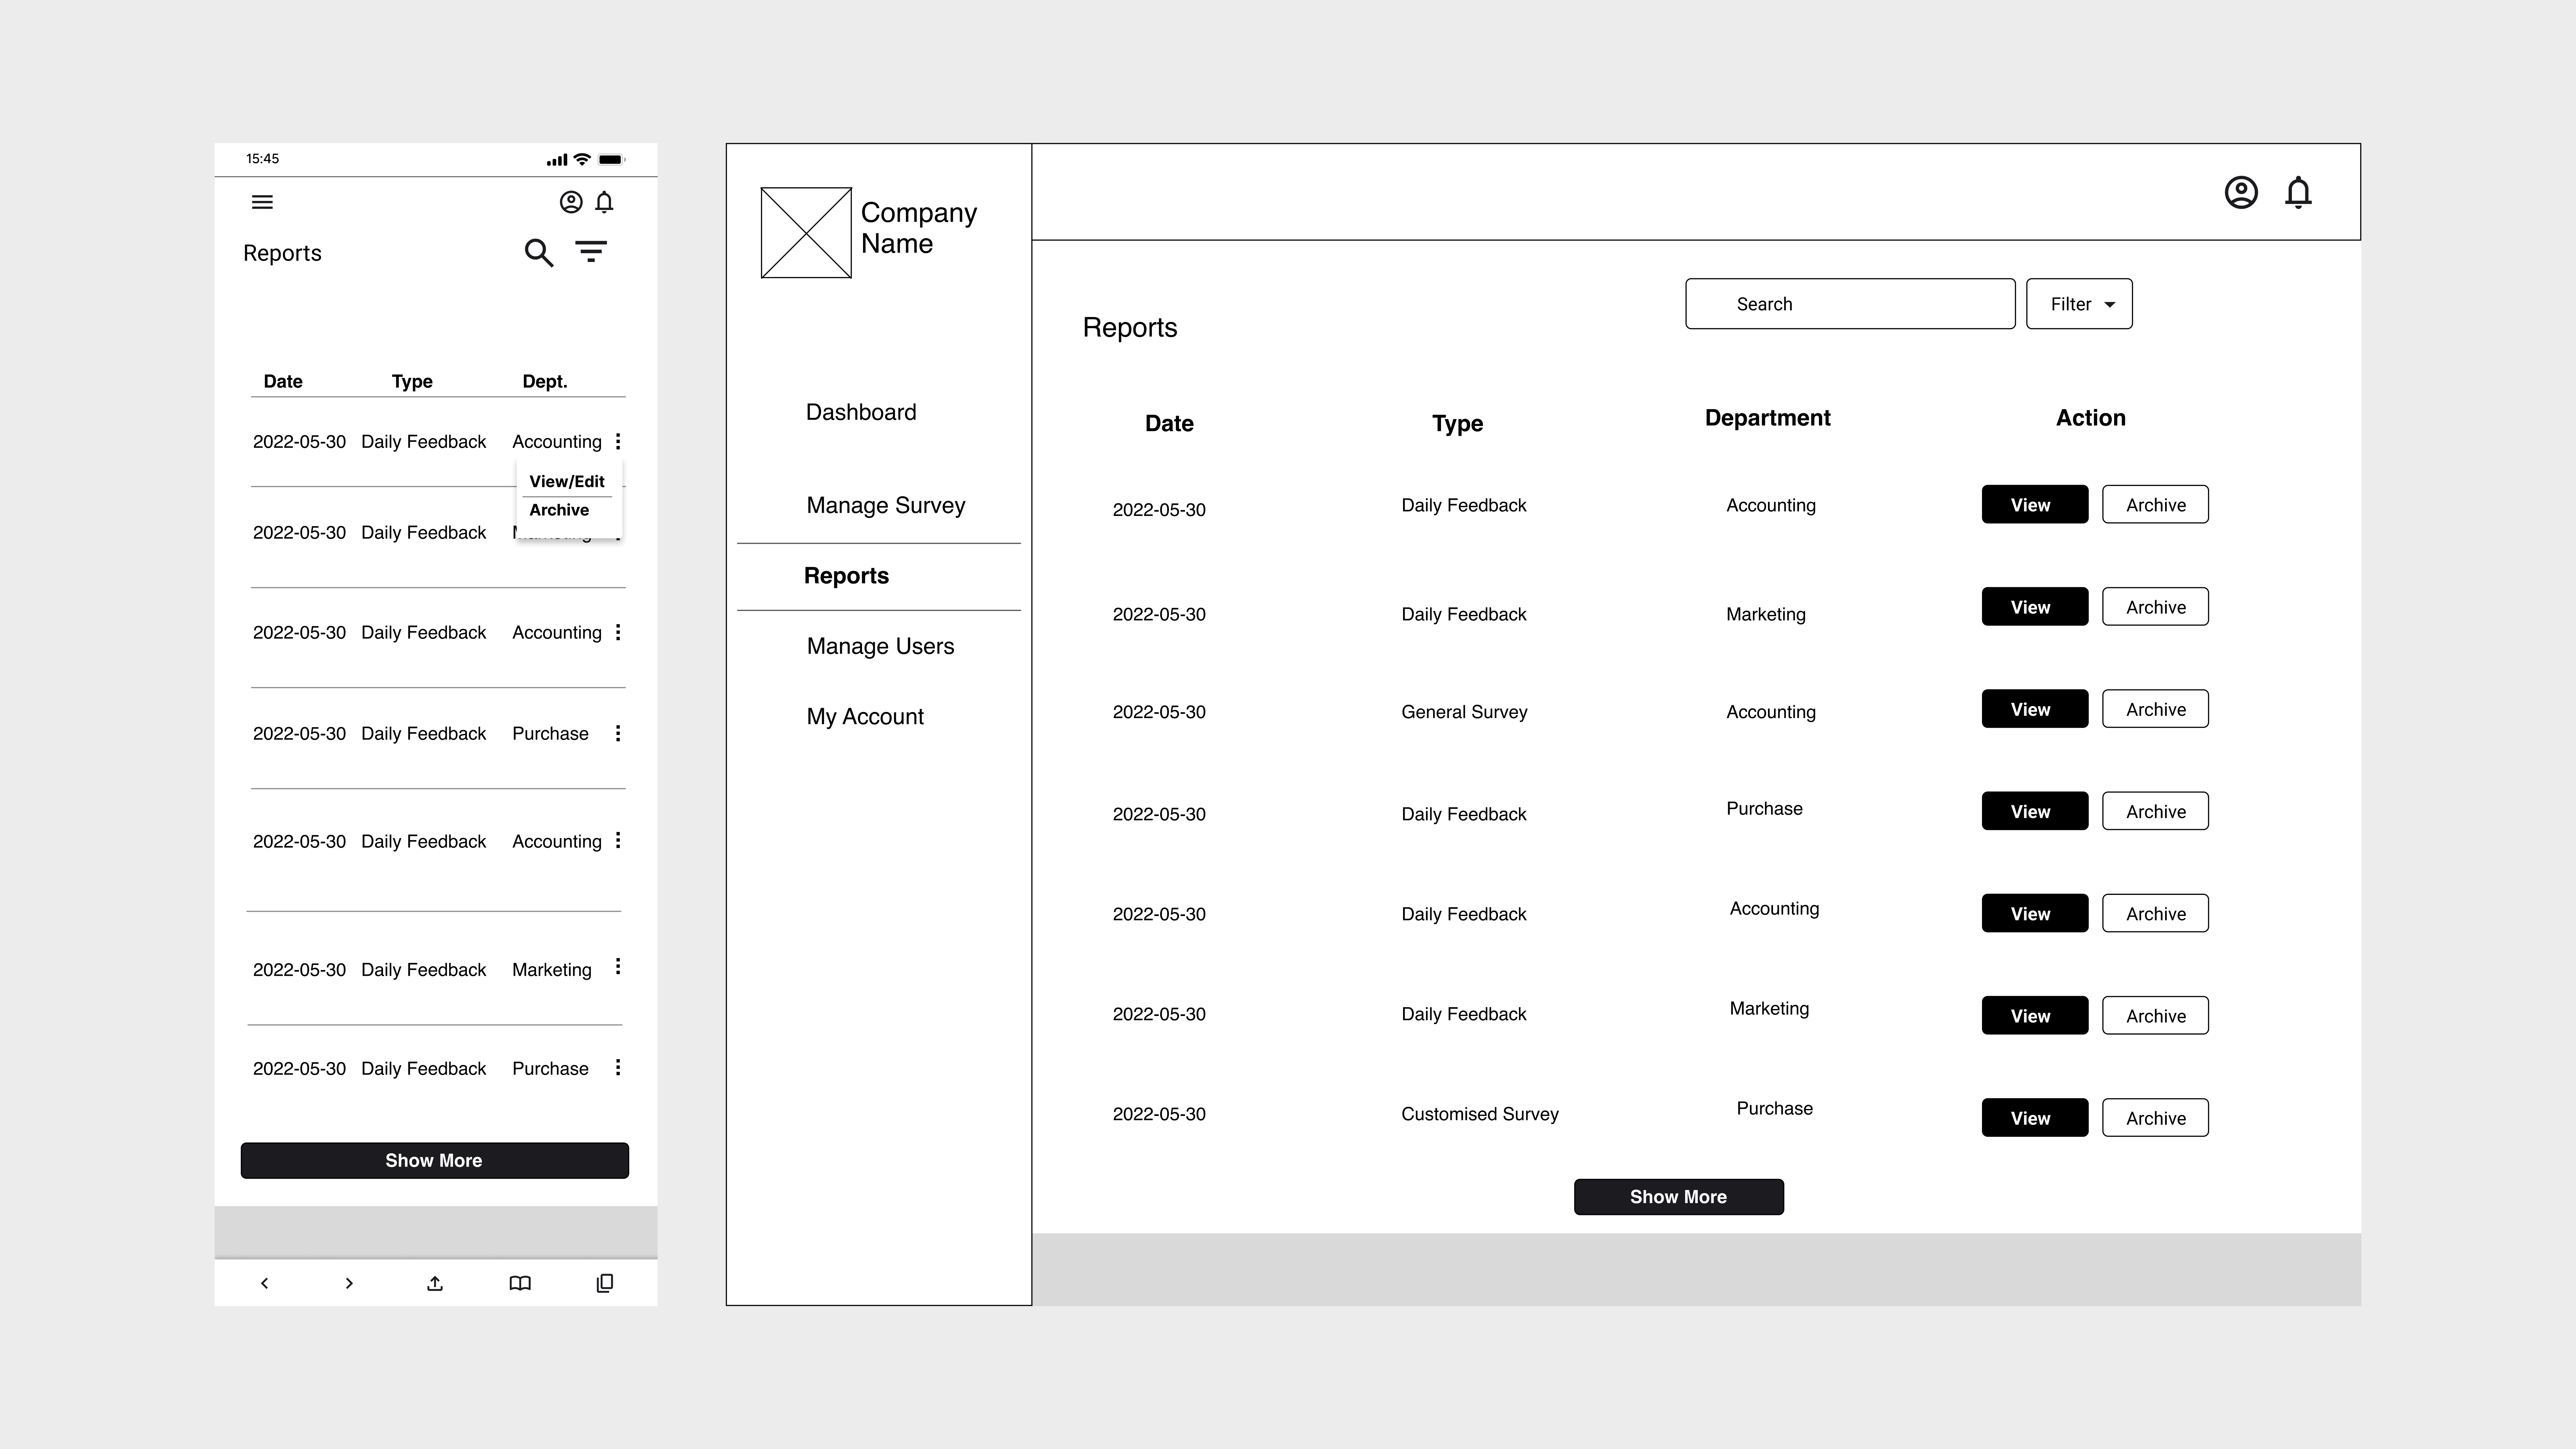View the fifth row Accounting report

point(2035,913)
